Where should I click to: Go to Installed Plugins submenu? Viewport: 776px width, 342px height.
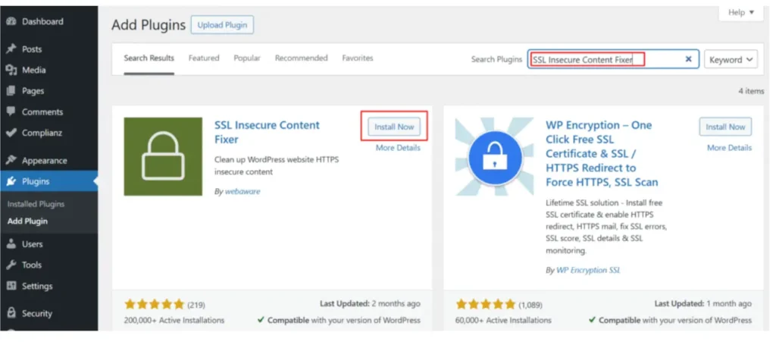coord(36,204)
